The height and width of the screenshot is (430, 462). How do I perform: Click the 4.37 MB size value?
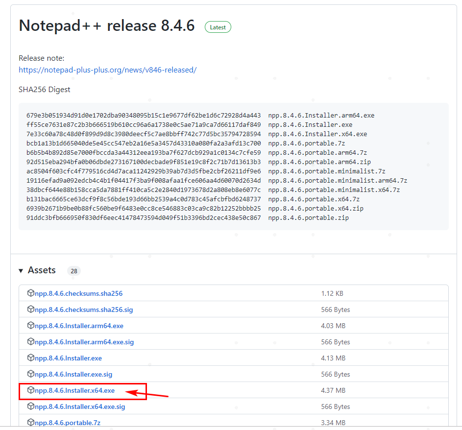(x=333, y=390)
